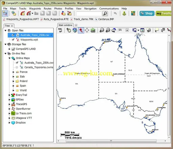173x149 pixels.
Task: Open record track dropdown arrow
Action: click(x=32, y=14)
